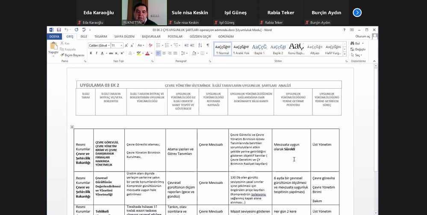Click the sort A-Z icon
Screen dimensions: 427x215
coord(200,46)
